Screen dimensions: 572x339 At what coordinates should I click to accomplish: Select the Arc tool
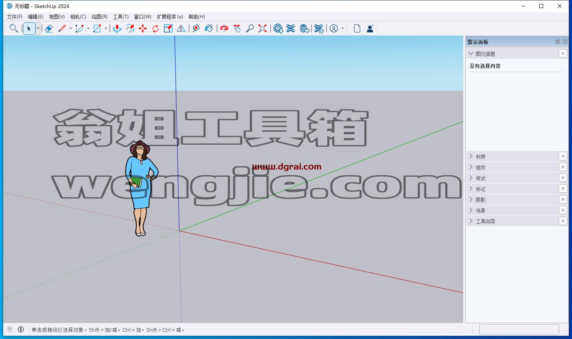pyautogui.click(x=79, y=28)
